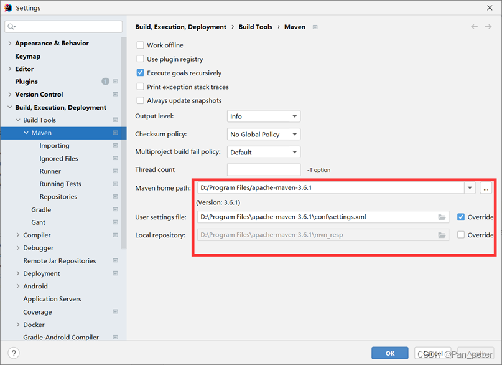The width and height of the screenshot is (502, 365).
Task: Open Importing under Maven
Action: (54, 146)
